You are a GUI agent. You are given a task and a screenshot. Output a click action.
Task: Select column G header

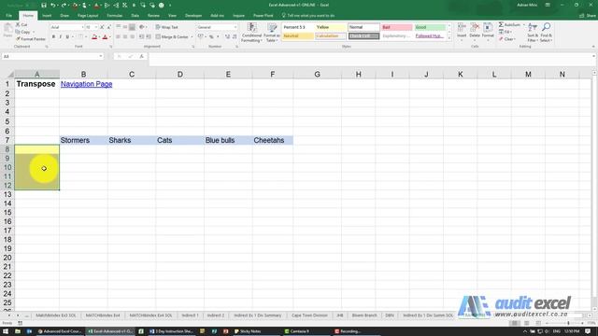pyautogui.click(x=317, y=75)
